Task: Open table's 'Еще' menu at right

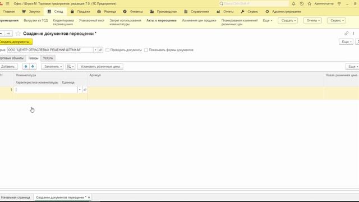Action: point(353,66)
